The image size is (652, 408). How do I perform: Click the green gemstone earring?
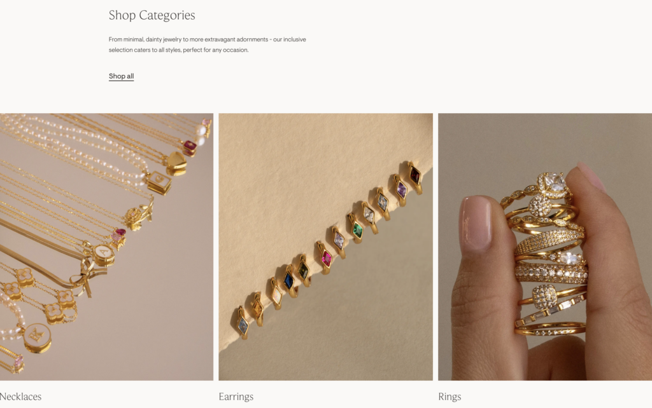point(357,229)
